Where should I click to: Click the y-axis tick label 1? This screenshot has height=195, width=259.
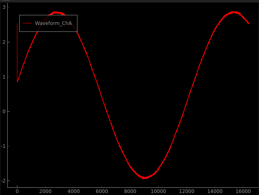point(4,77)
